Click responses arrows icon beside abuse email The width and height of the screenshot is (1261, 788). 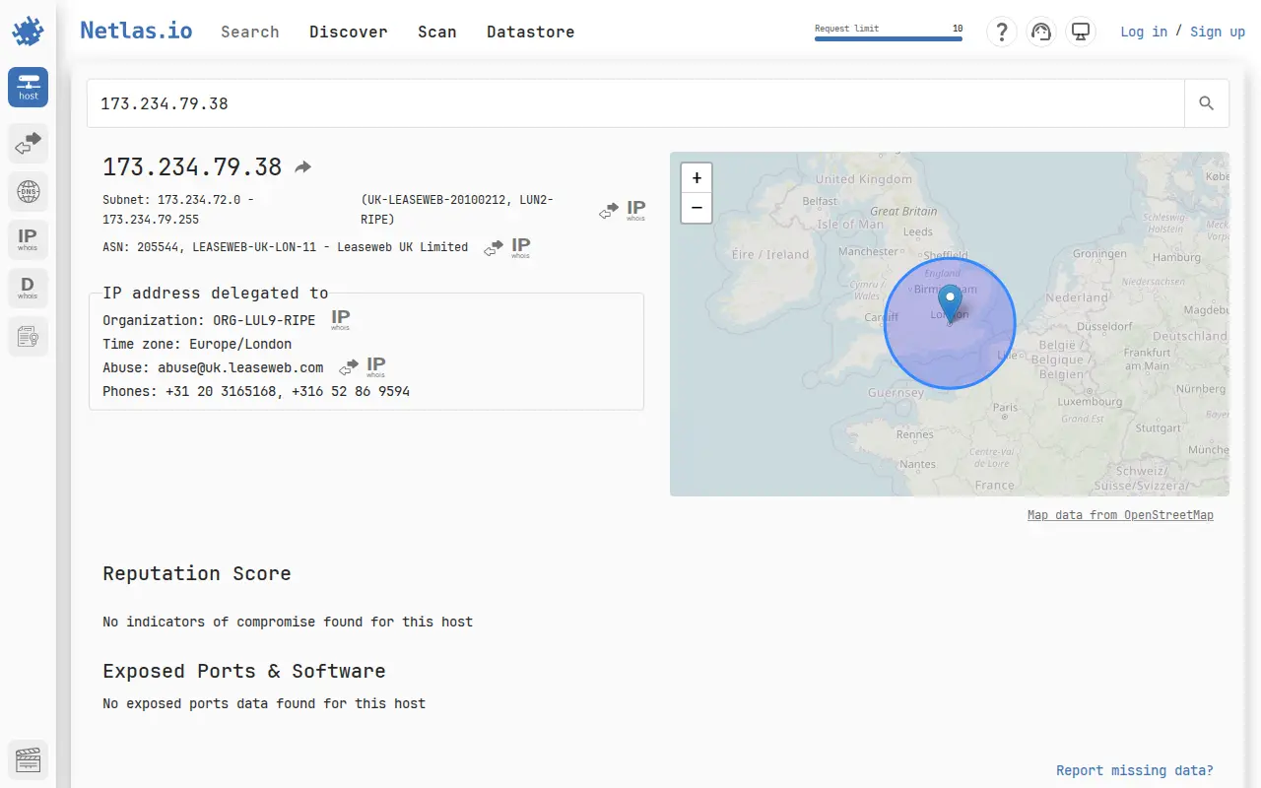pos(349,367)
